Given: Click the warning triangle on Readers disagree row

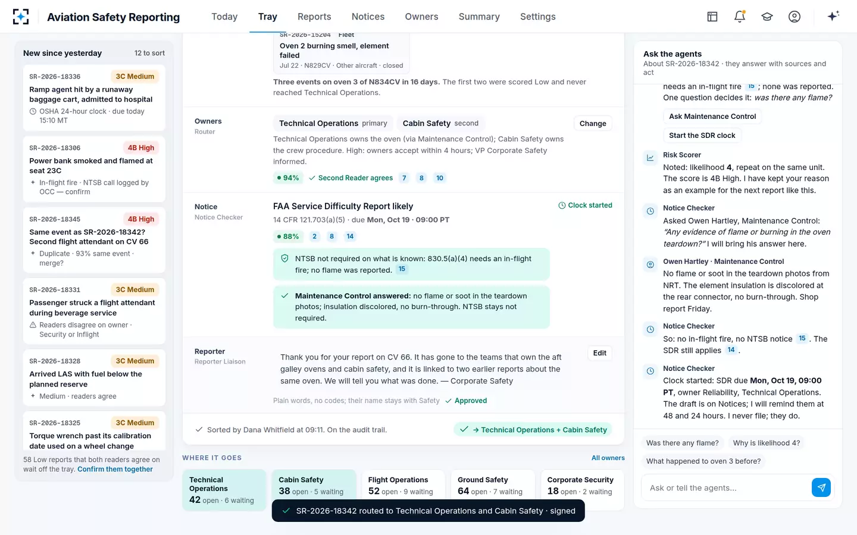Looking at the screenshot, I should coord(33,325).
